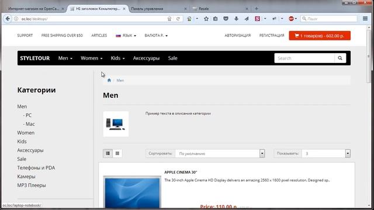This screenshot has height=210, width=374.
Task: Open the Adblock Plus red icon
Action: click(291, 19)
